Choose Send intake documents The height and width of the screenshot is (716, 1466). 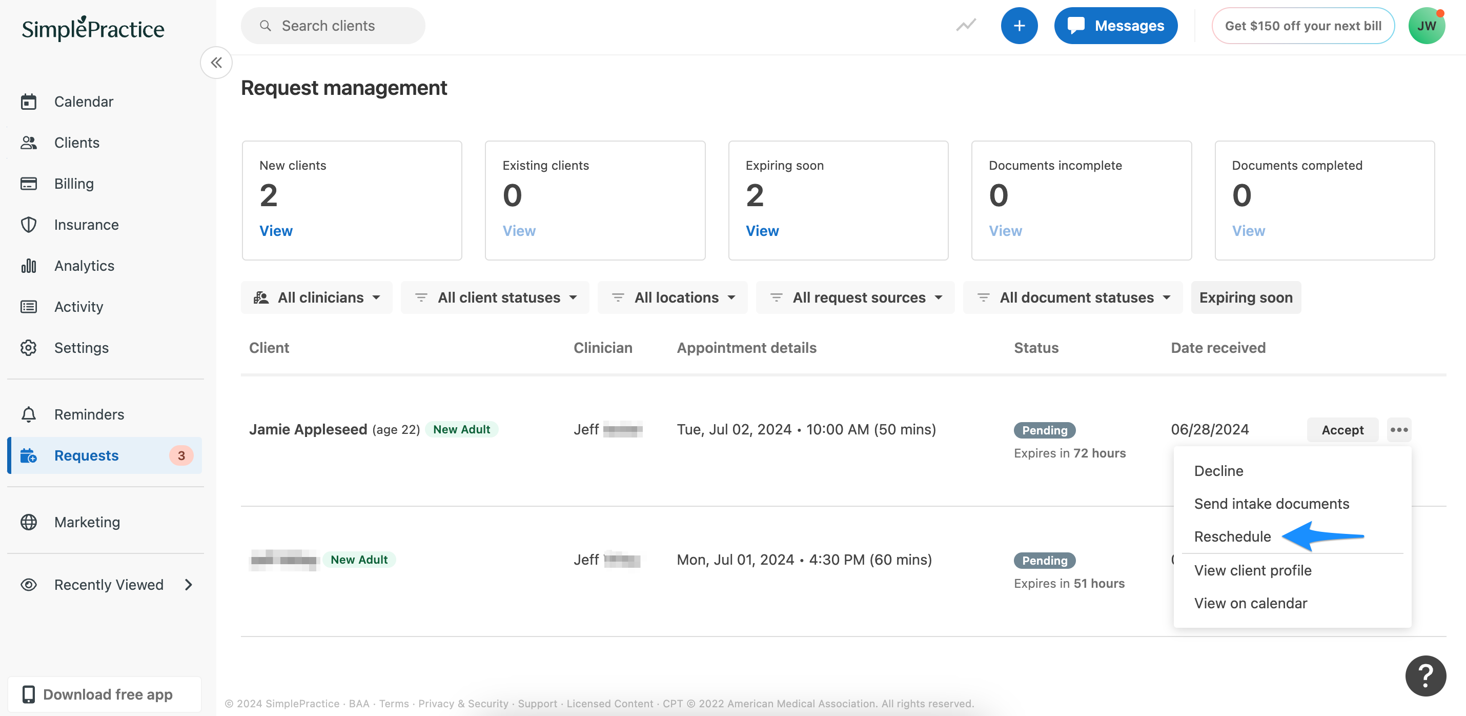coord(1271,504)
